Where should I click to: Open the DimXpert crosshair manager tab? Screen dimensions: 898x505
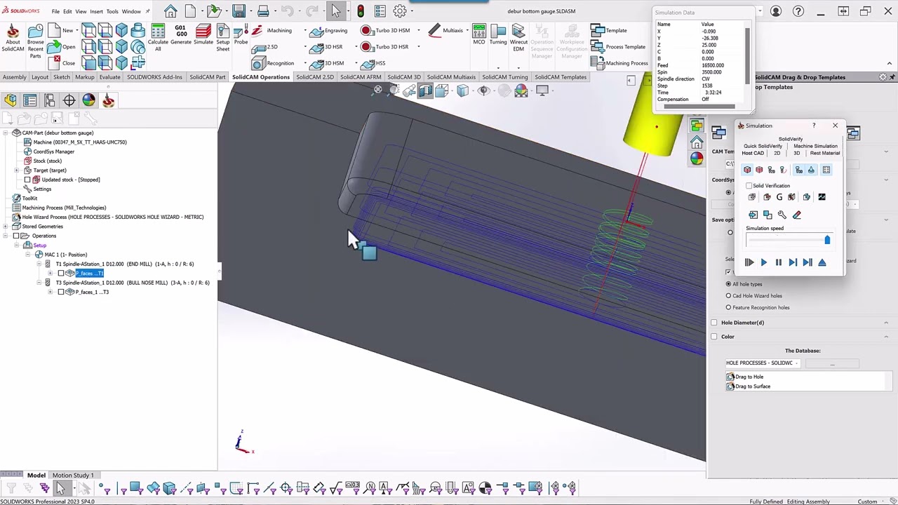[x=69, y=100]
